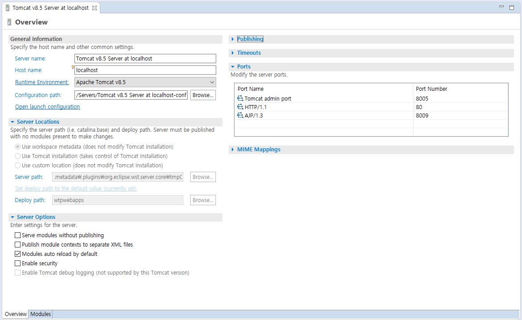Click the Server name input field
The image size is (522, 320).
coord(145,58)
